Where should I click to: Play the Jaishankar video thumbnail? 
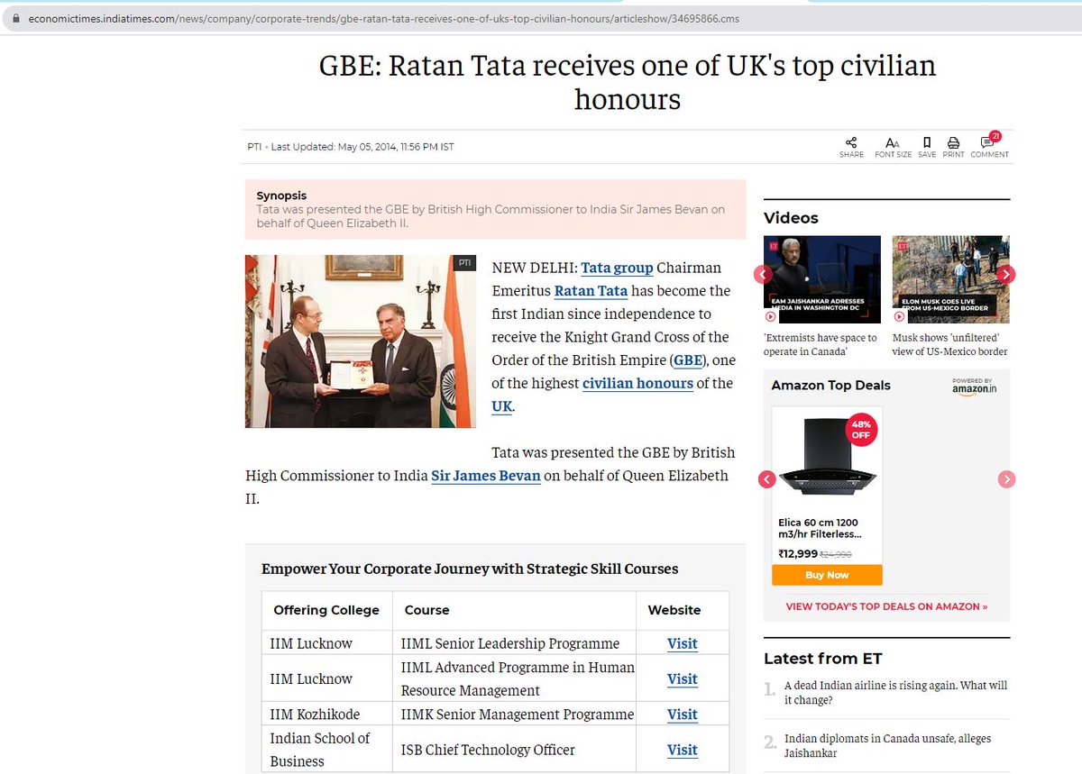[x=822, y=279]
